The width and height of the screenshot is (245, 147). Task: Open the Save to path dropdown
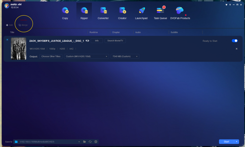click(x=79, y=142)
